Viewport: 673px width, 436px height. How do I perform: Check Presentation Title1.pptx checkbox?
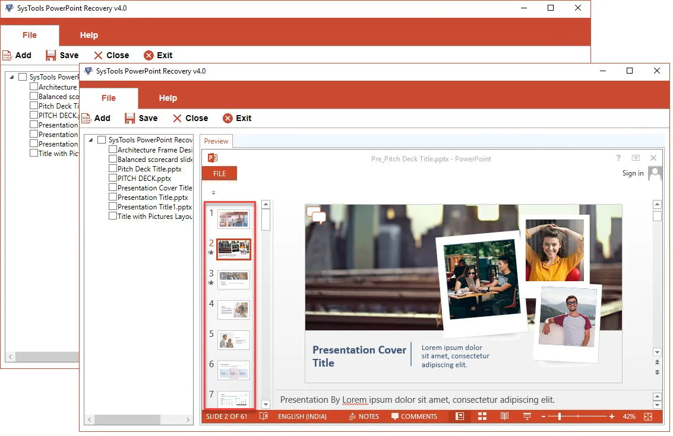113,206
